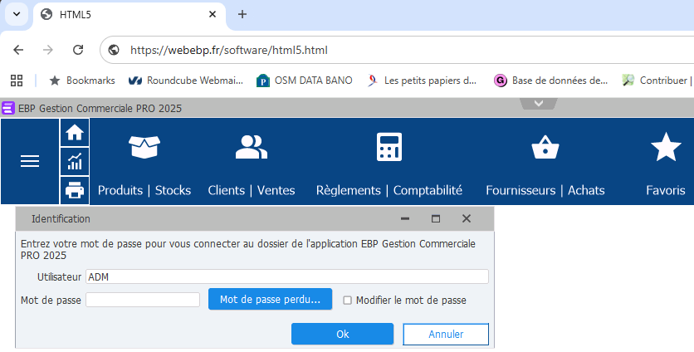Open the Produits | Stocks box icon
Viewport: 694px width, 352px height.
[x=144, y=147]
